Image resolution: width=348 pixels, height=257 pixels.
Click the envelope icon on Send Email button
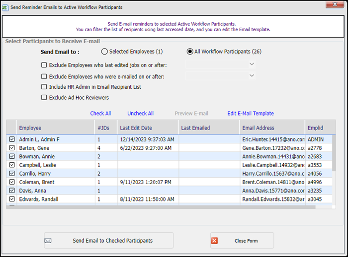point(48,241)
